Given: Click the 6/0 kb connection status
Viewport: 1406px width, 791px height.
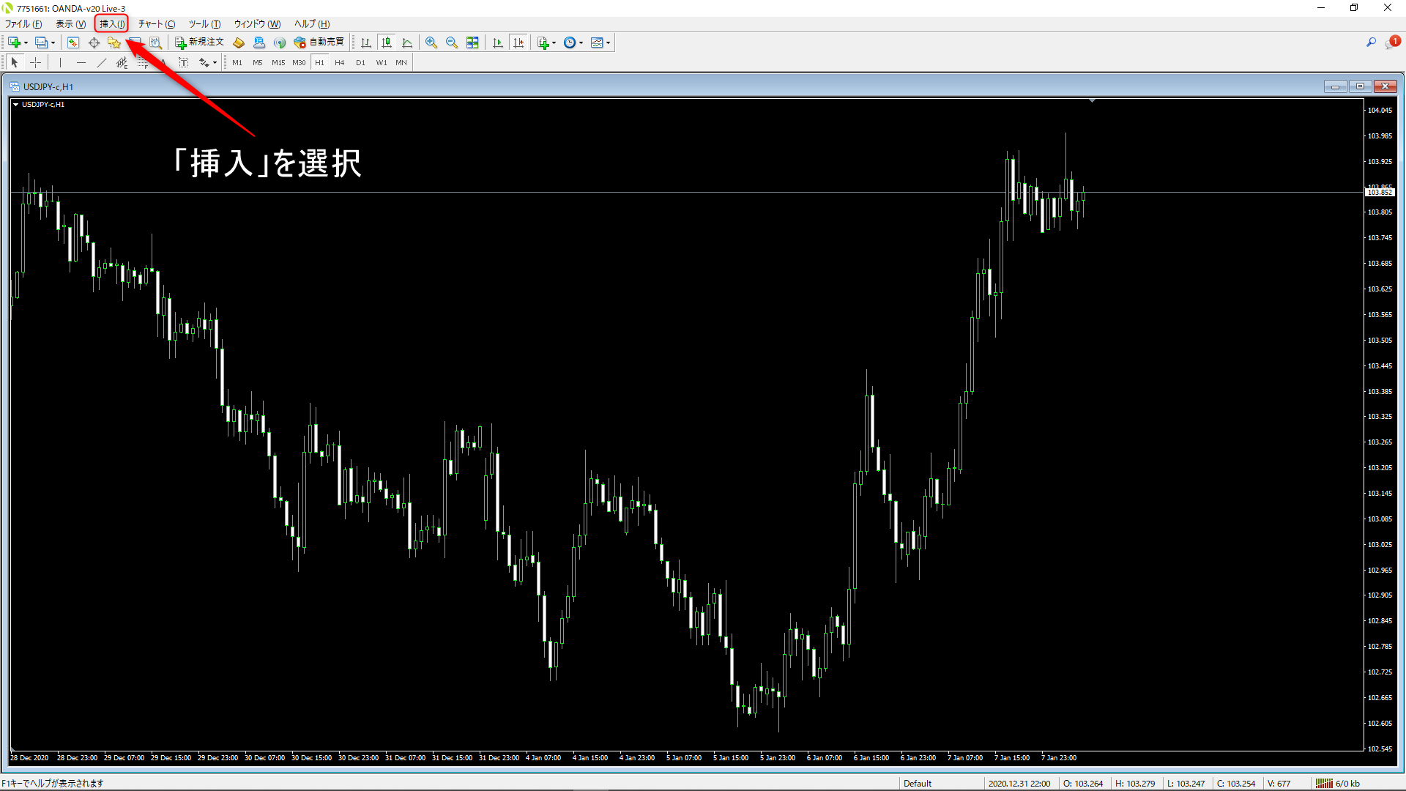Looking at the screenshot, I should (1338, 783).
